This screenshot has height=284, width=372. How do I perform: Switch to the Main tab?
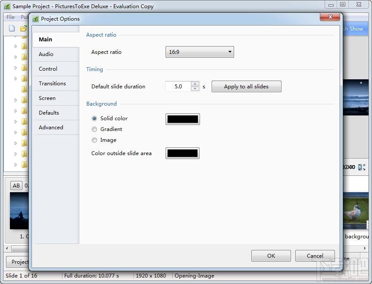click(x=56, y=39)
